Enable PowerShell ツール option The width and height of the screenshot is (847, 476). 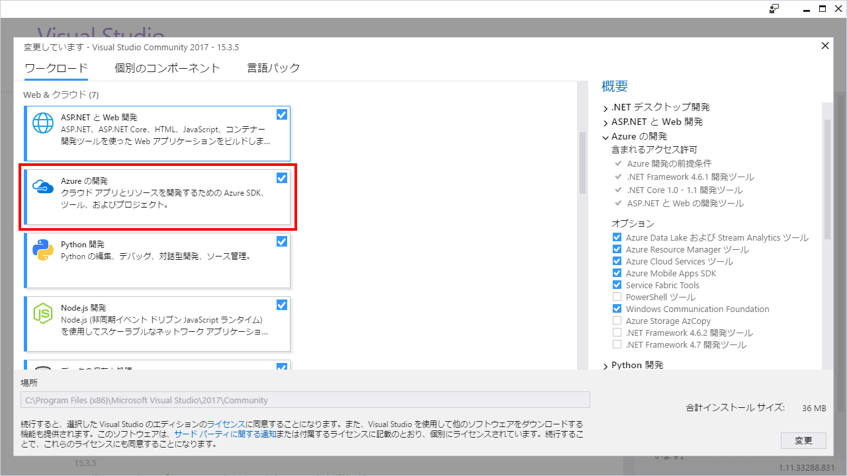pos(617,297)
